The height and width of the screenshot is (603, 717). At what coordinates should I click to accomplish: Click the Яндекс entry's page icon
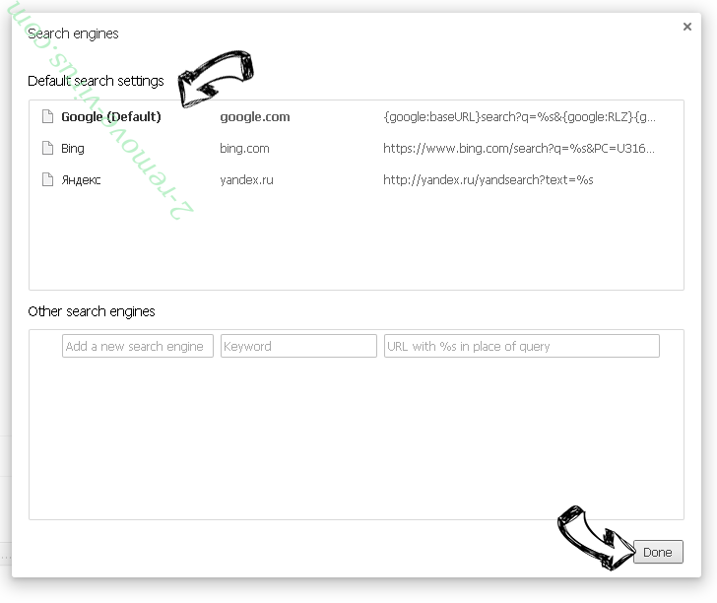tap(46, 180)
